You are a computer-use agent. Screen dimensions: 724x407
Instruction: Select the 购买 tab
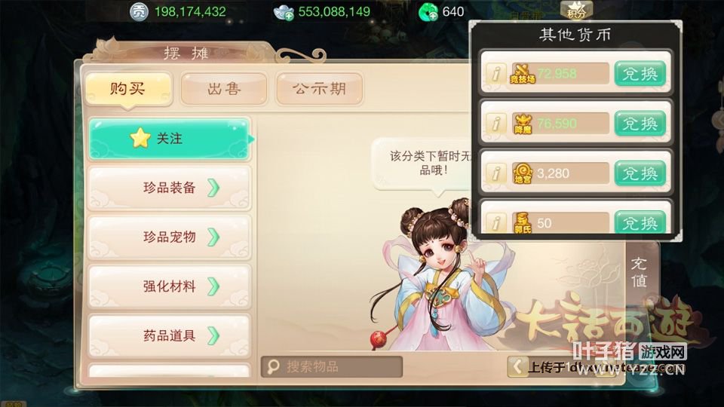[x=128, y=89]
